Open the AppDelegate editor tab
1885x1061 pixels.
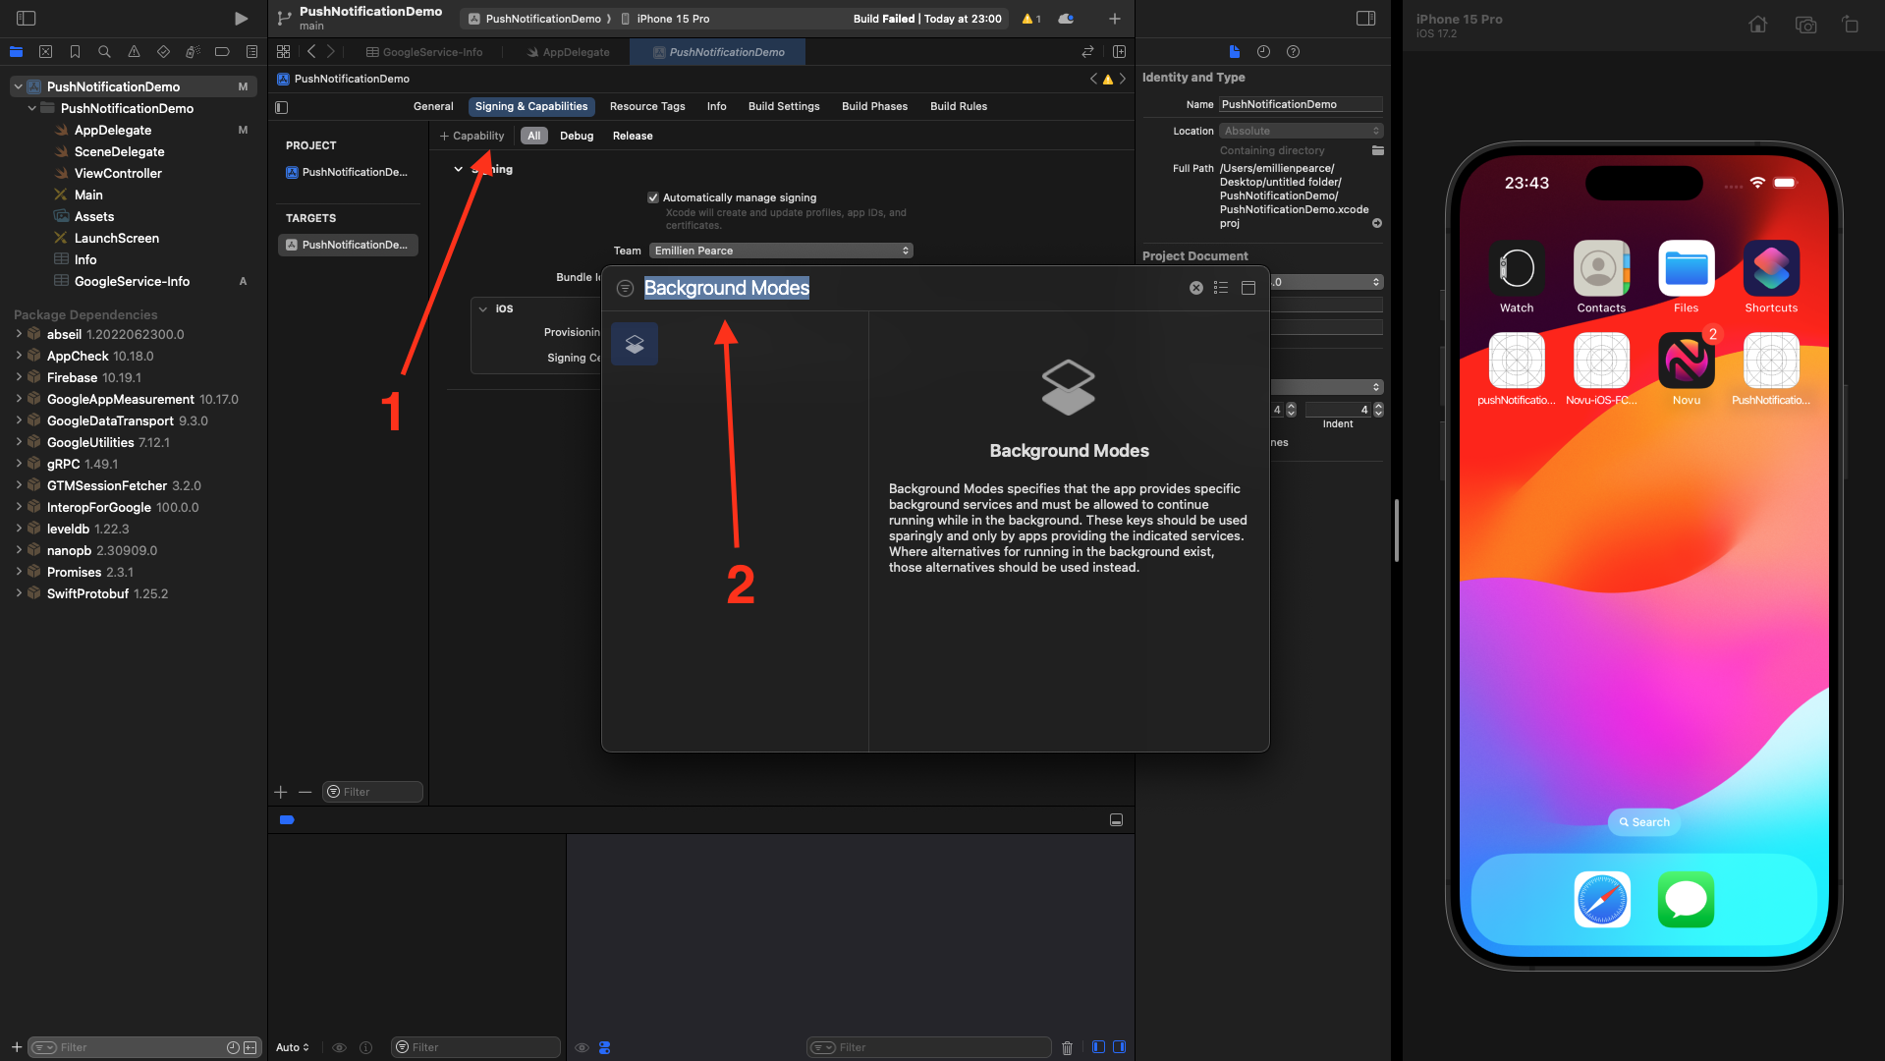pos(568,52)
